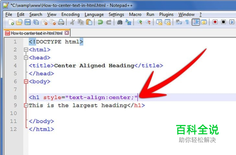Click the Close document toolbar icon
The height and width of the screenshot is (155, 236).
45,22
